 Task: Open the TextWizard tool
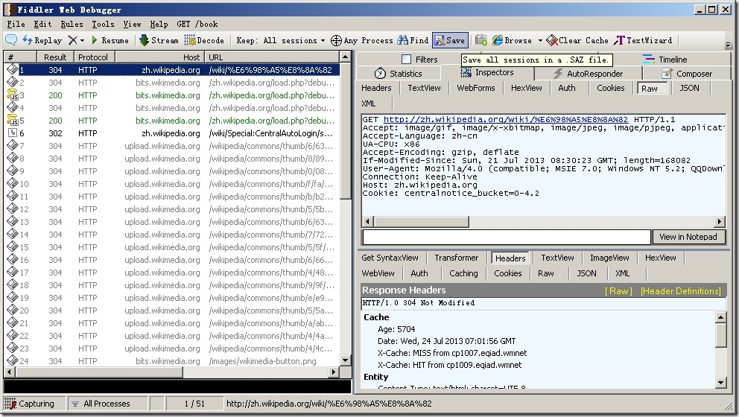pyautogui.click(x=644, y=40)
